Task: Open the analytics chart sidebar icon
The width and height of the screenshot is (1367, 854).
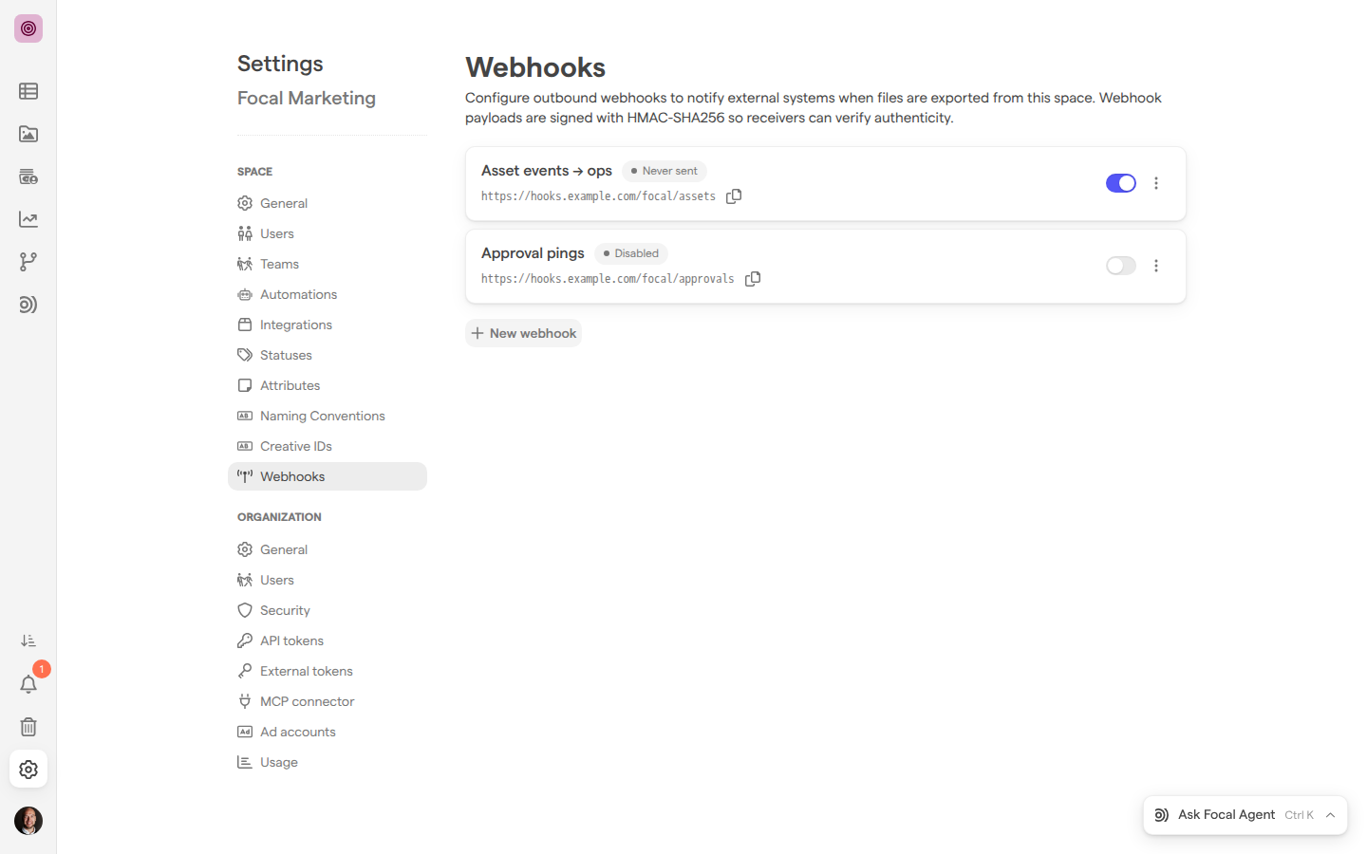Action: (28, 219)
